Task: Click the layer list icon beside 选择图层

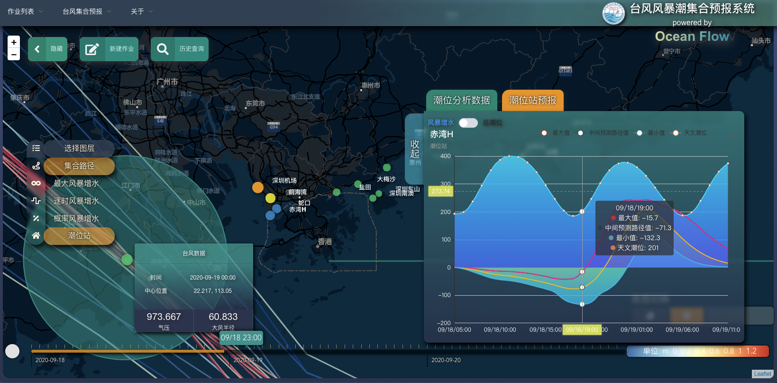Action: tap(36, 148)
